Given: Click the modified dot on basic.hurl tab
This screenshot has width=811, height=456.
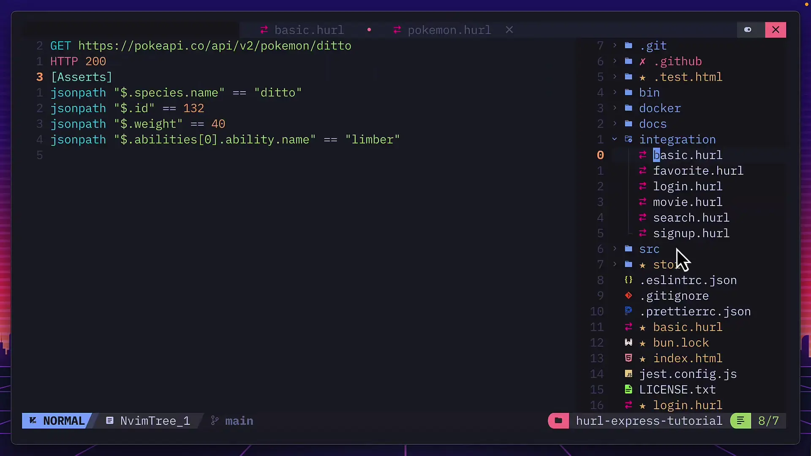Looking at the screenshot, I should (x=369, y=30).
